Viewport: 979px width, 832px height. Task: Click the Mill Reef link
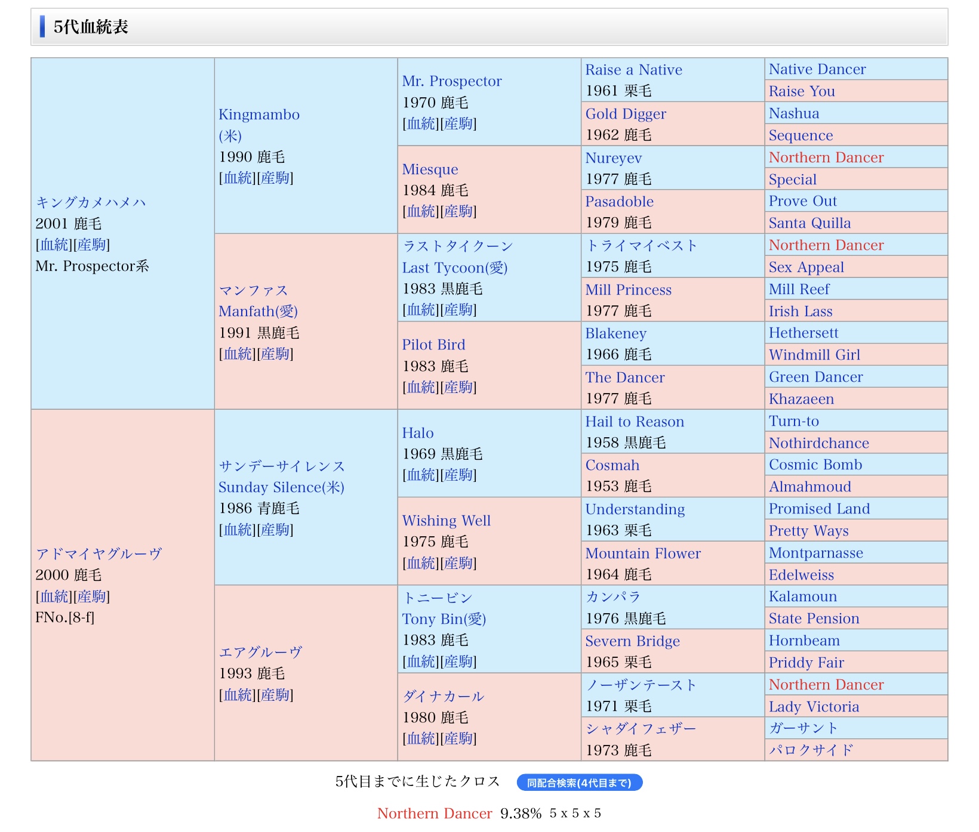pos(799,289)
